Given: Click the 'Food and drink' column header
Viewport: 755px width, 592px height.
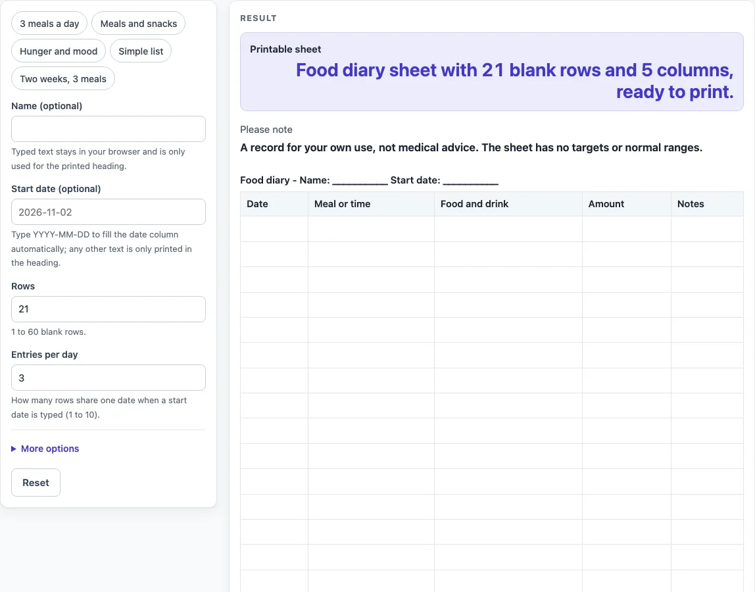Looking at the screenshot, I should click(508, 204).
